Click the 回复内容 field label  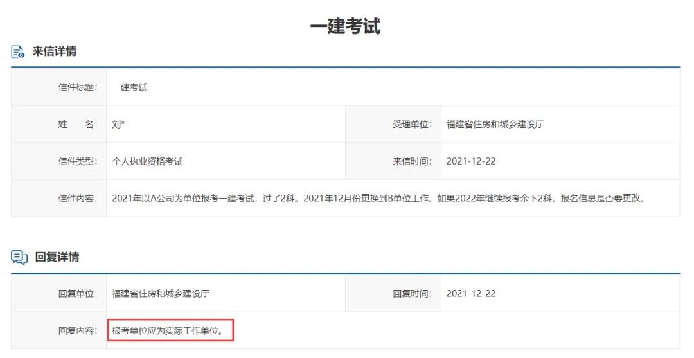(78, 331)
